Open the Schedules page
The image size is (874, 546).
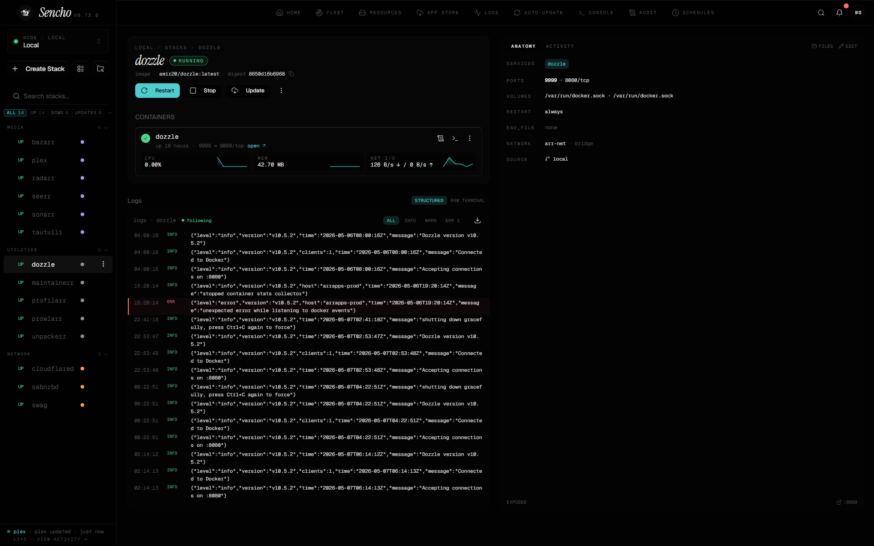(693, 13)
